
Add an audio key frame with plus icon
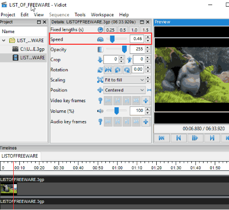(146, 122)
